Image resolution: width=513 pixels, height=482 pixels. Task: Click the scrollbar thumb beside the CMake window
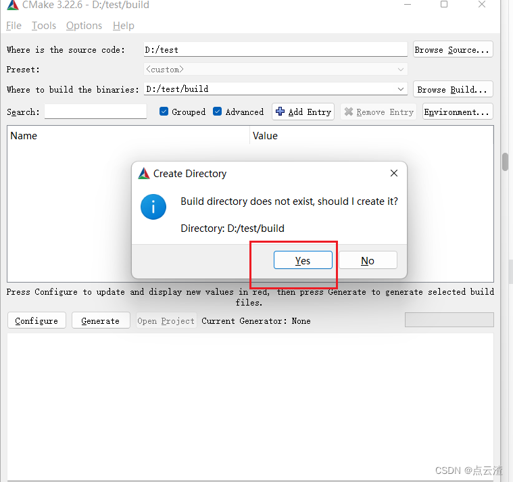pyautogui.click(x=506, y=162)
